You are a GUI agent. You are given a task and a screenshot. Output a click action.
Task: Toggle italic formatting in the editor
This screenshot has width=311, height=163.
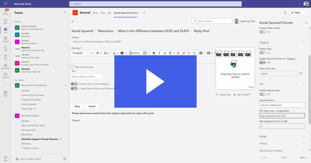pos(159,53)
